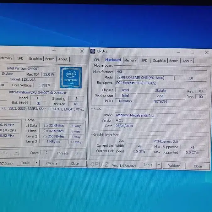212x212 pixels.
Task: Expand Tools dropdown arrow in left window
Action: pos(37,163)
